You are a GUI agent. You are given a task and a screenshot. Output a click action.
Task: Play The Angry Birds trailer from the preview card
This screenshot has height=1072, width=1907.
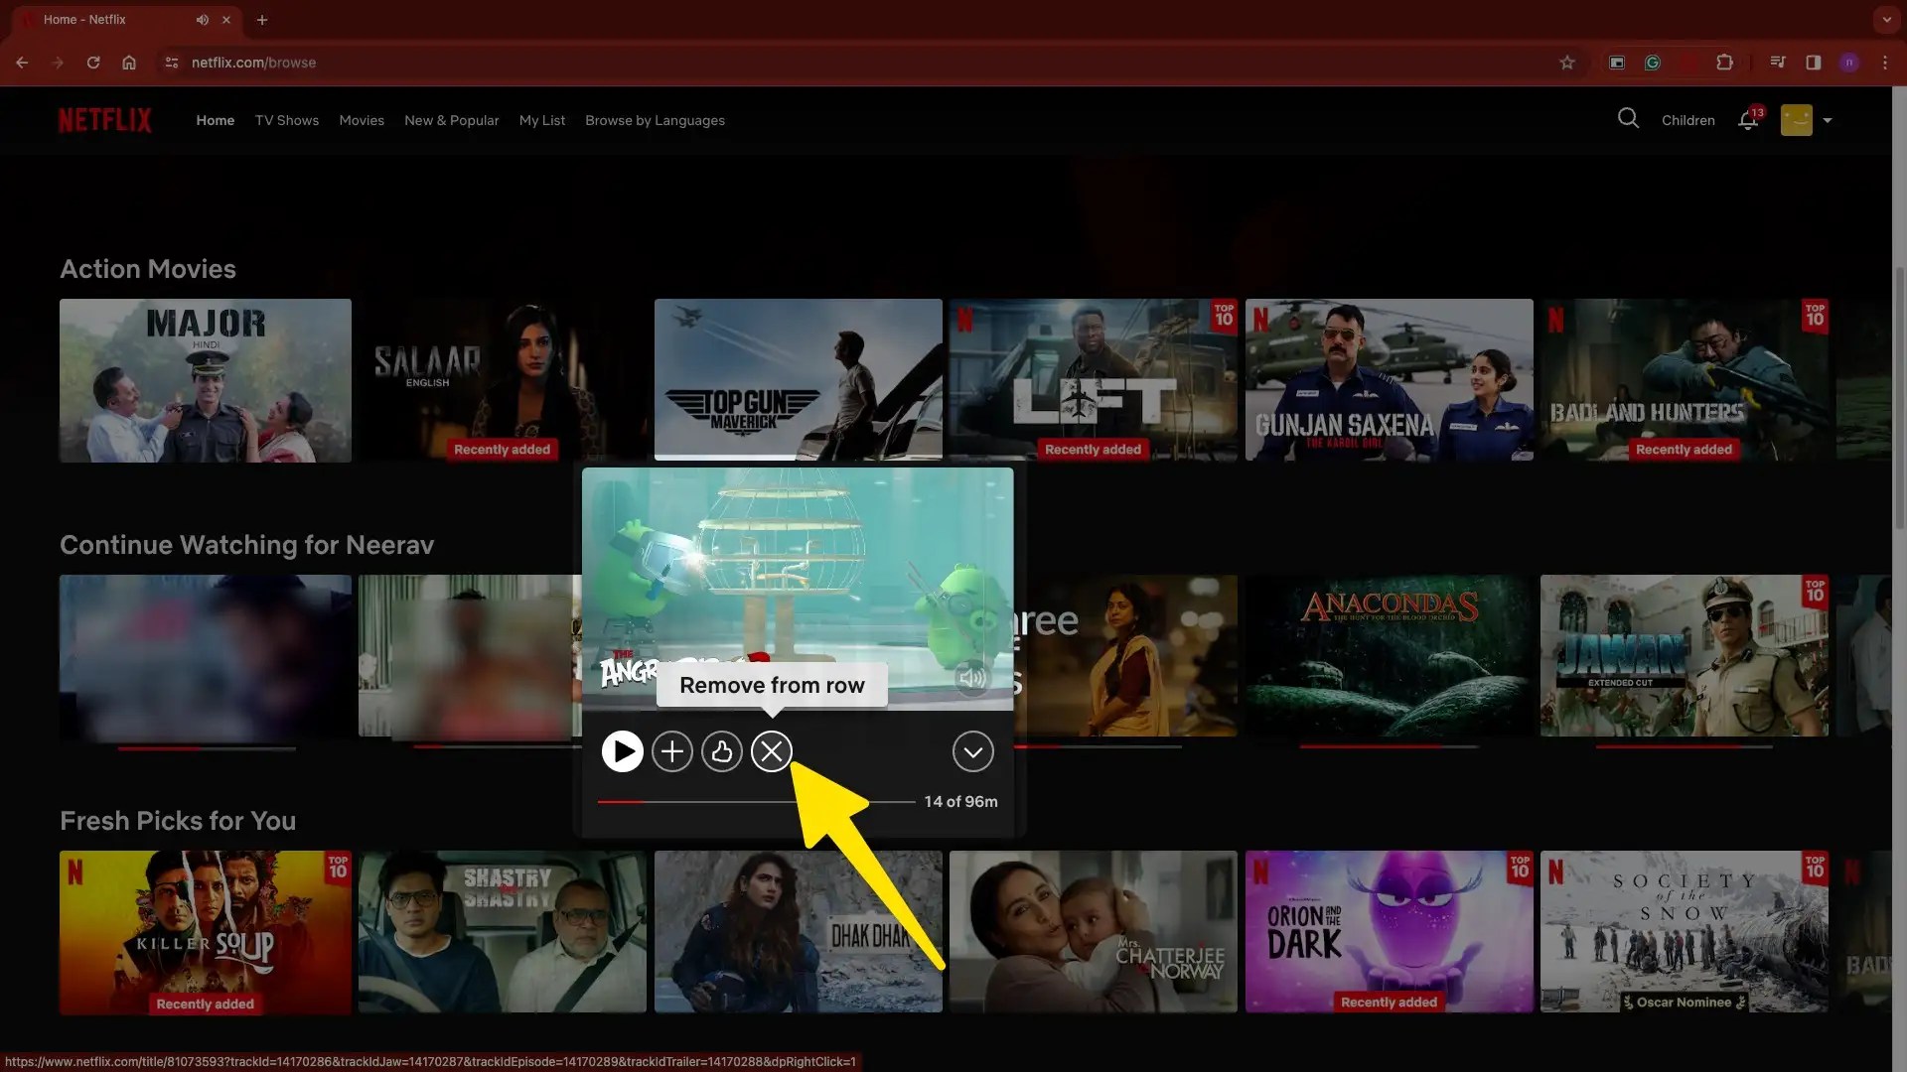click(623, 751)
